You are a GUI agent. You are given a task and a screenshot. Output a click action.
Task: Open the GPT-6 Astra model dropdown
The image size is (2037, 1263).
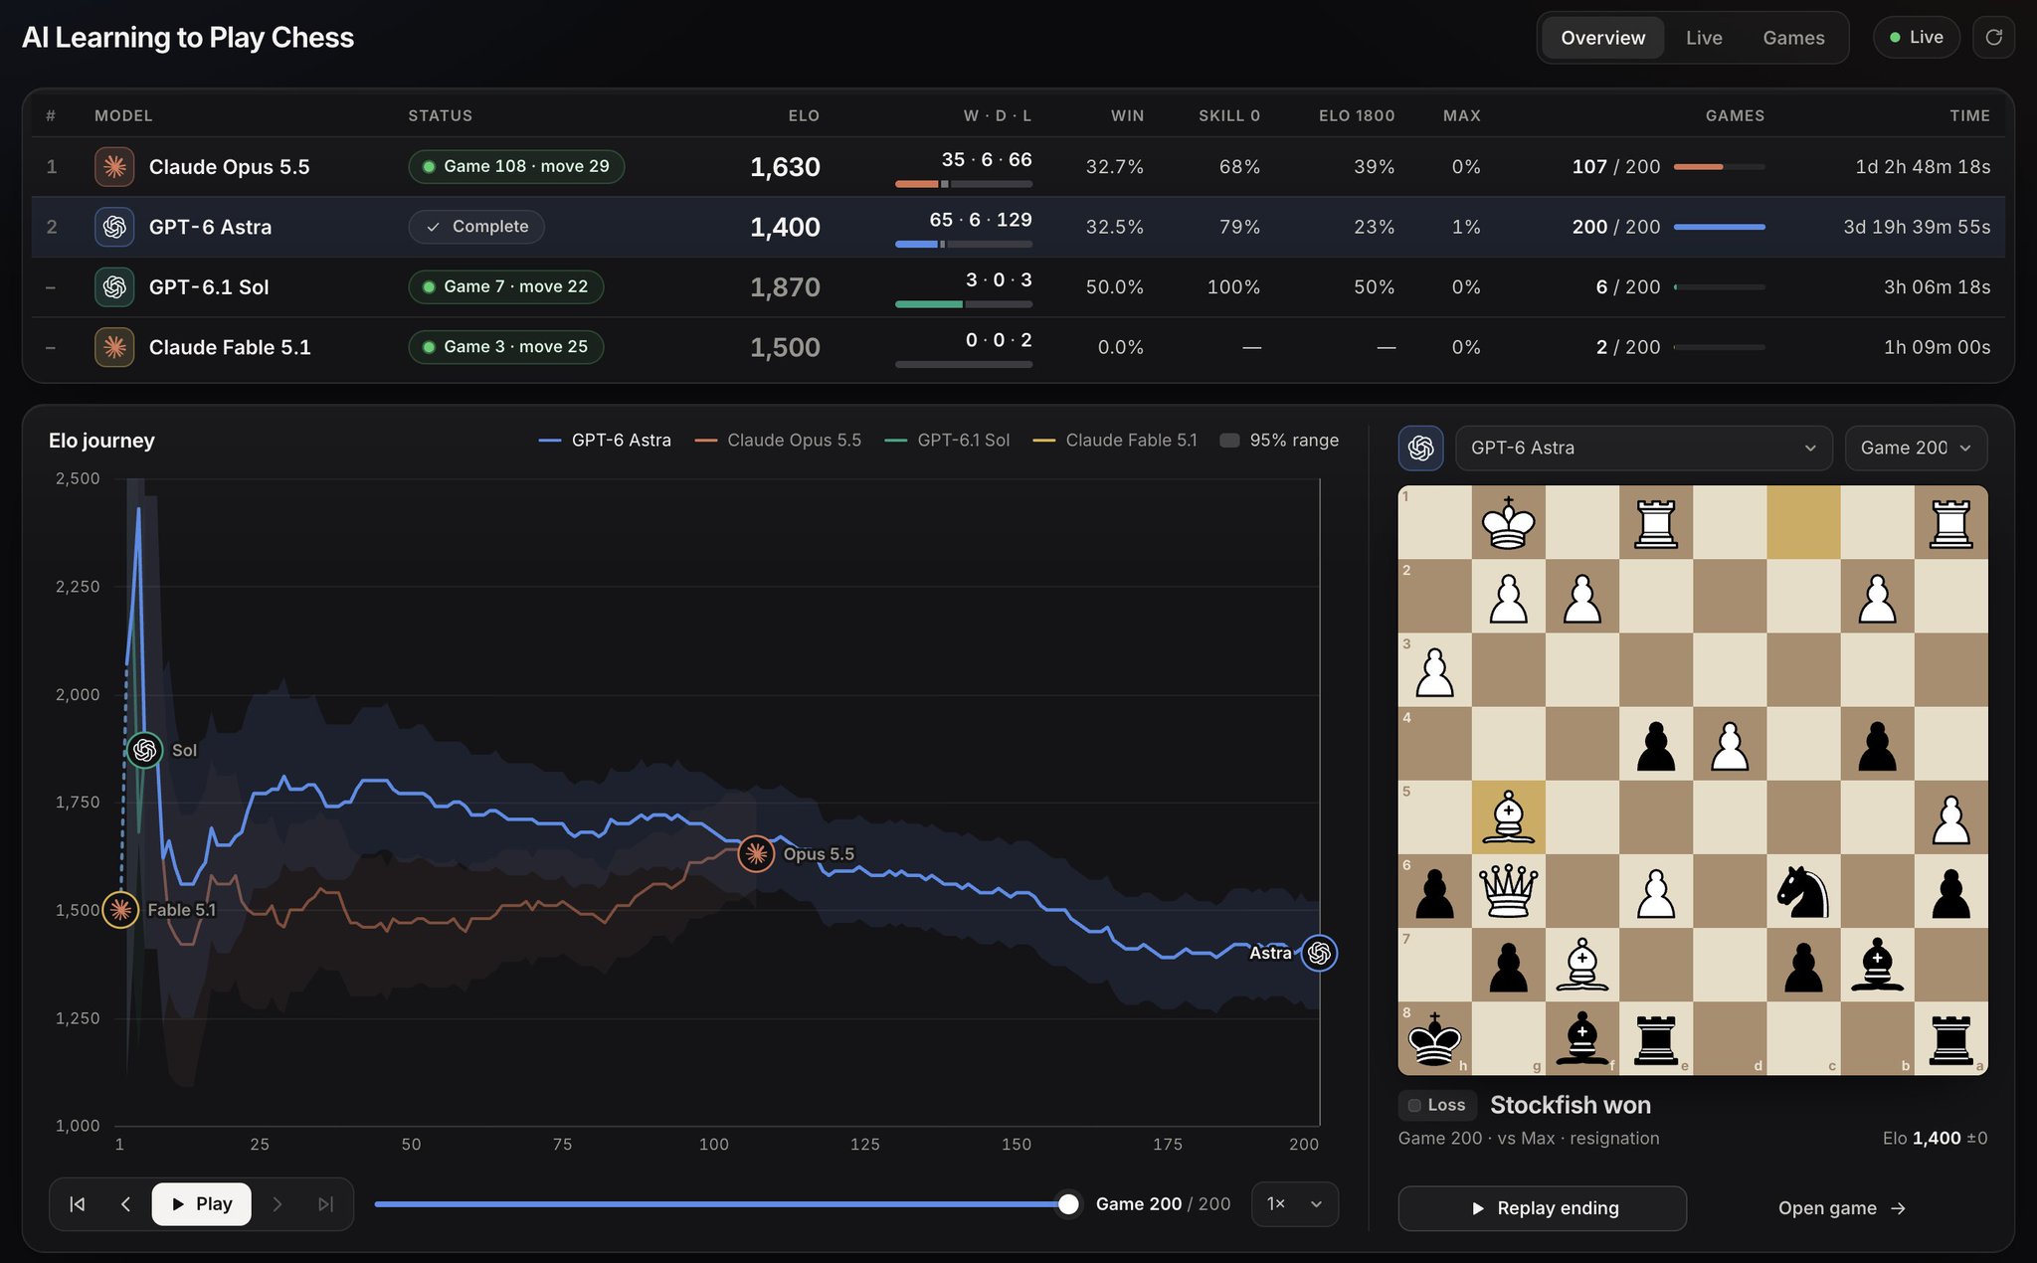coord(1643,449)
